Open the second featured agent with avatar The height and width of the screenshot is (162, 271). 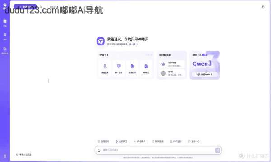[x=172, y=73]
